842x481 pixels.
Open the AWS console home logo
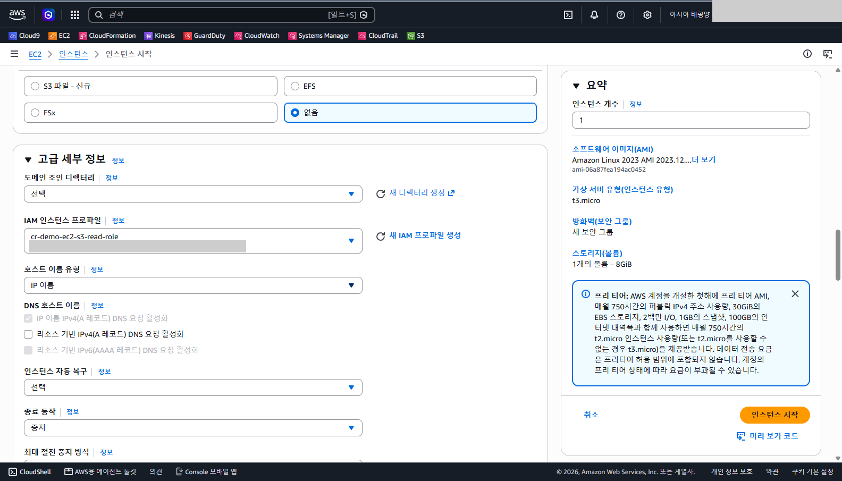coord(17,15)
